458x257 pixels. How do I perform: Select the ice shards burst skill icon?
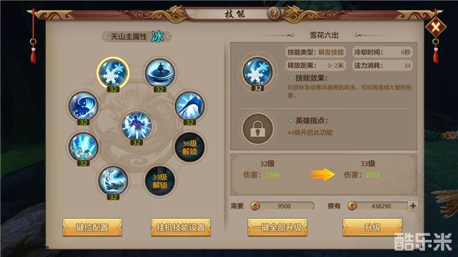coord(83,147)
